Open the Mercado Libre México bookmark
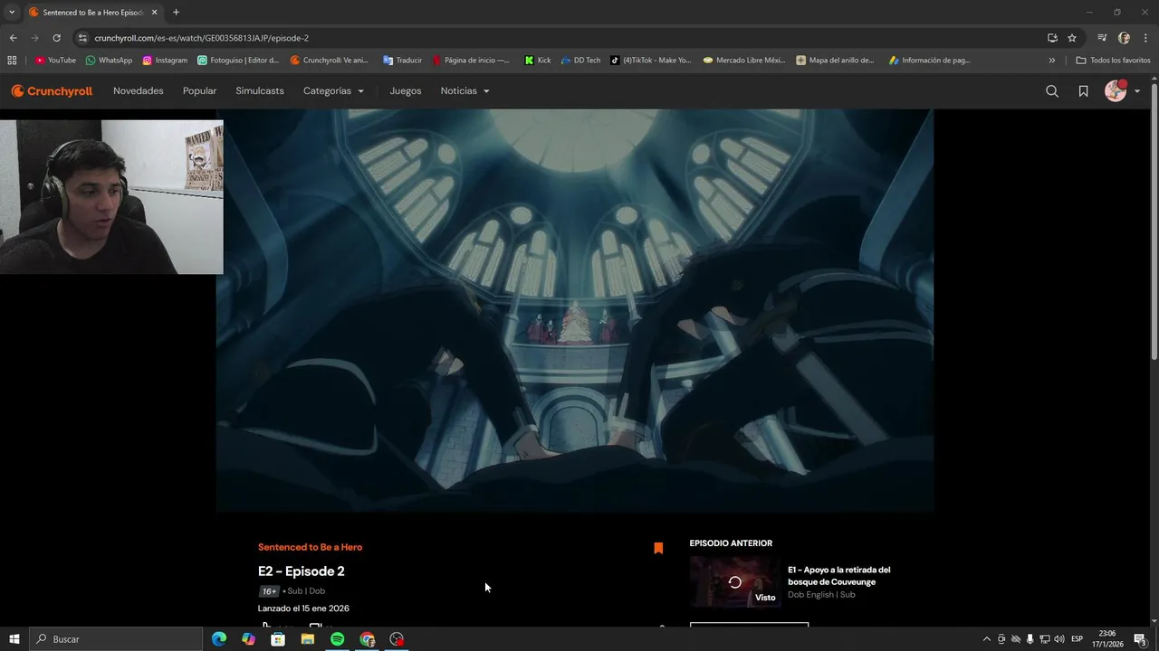The height and width of the screenshot is (651, 1159). pos(743,61)
